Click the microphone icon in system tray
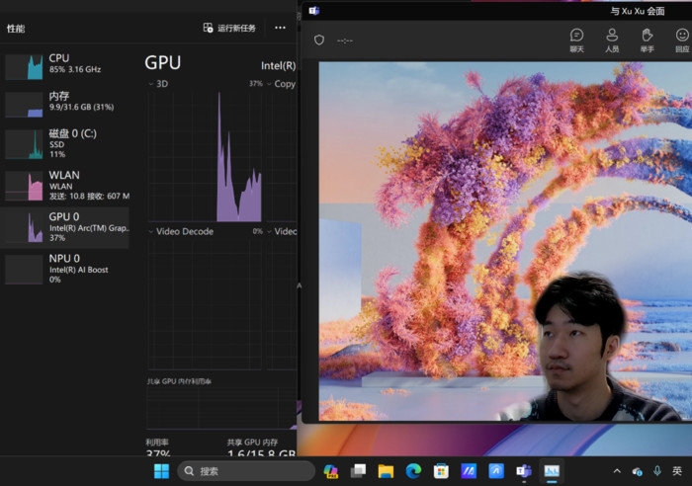The image size is (692, 486). coord(657,471)
